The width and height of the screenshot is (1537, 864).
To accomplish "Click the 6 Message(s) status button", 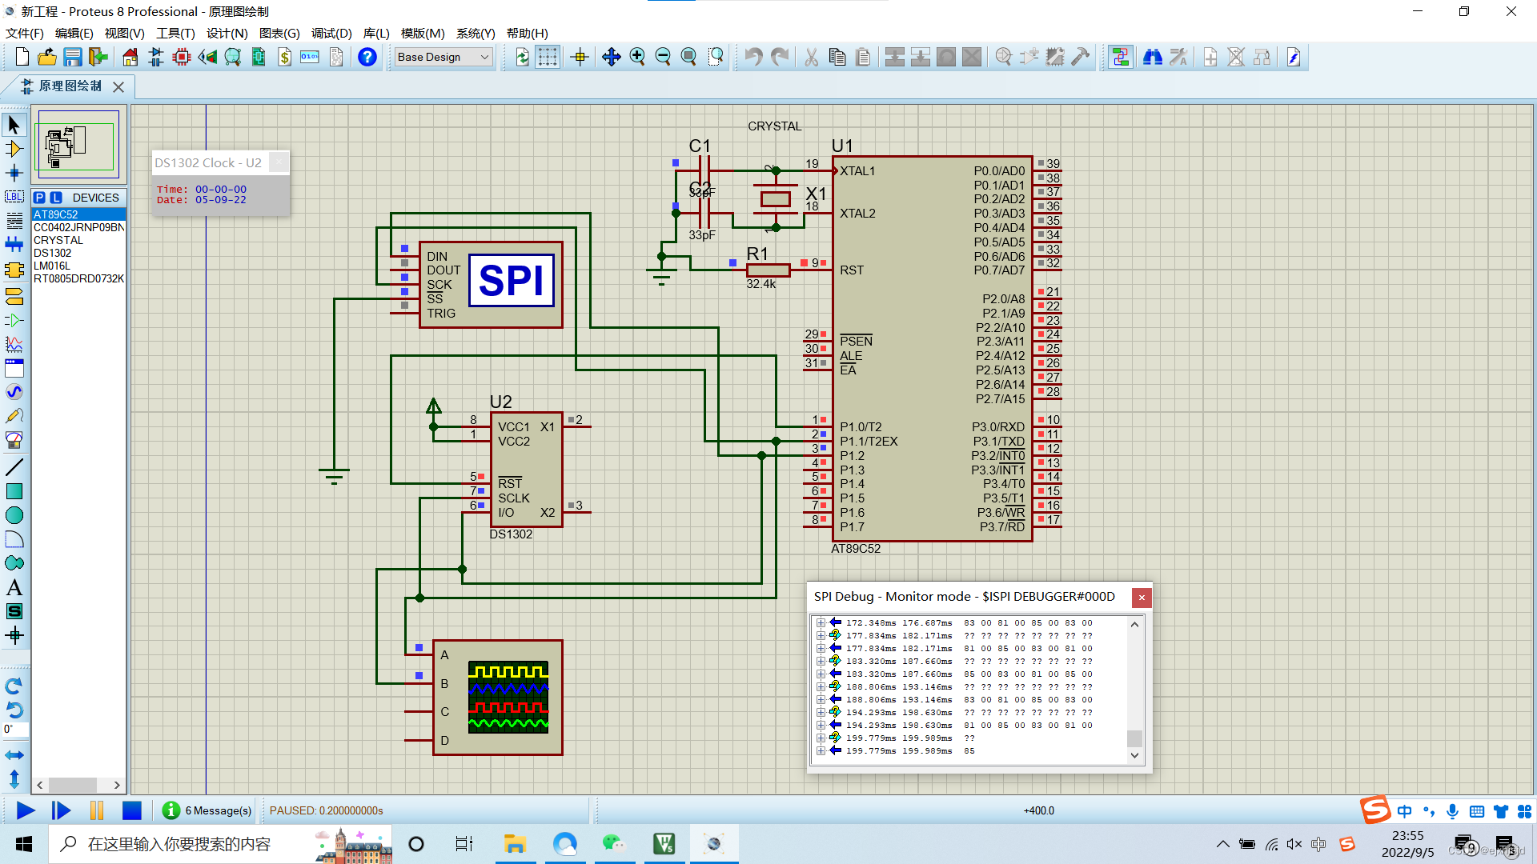I will pyautogui.click(x=207, y=810).
